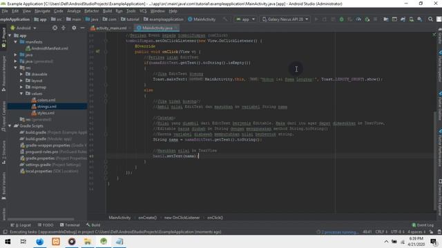Click MainActivity in the breadcrumb bar
442x248 pixels.
[119, 218]
